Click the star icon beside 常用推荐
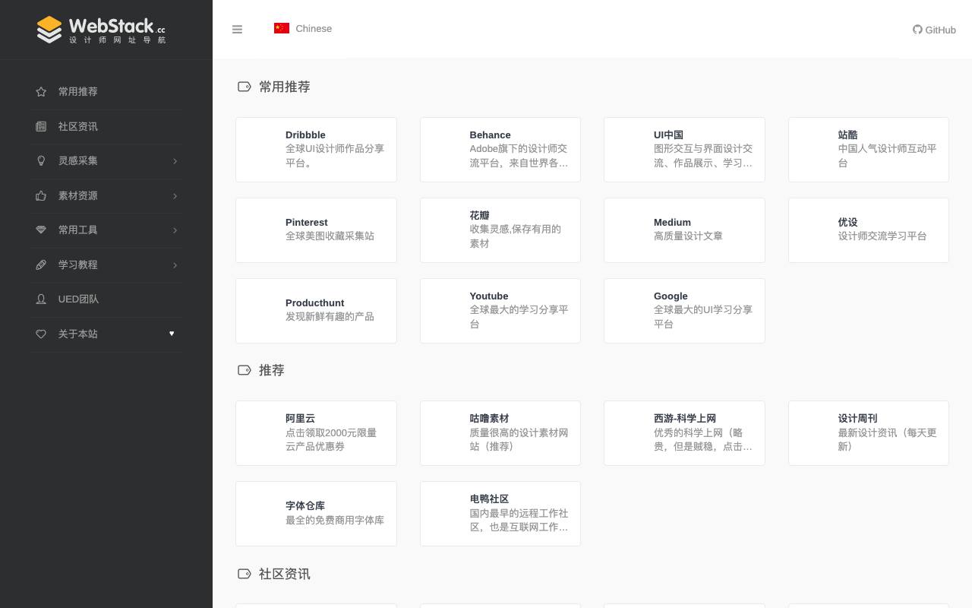972x608 pixels. [41, 91]
